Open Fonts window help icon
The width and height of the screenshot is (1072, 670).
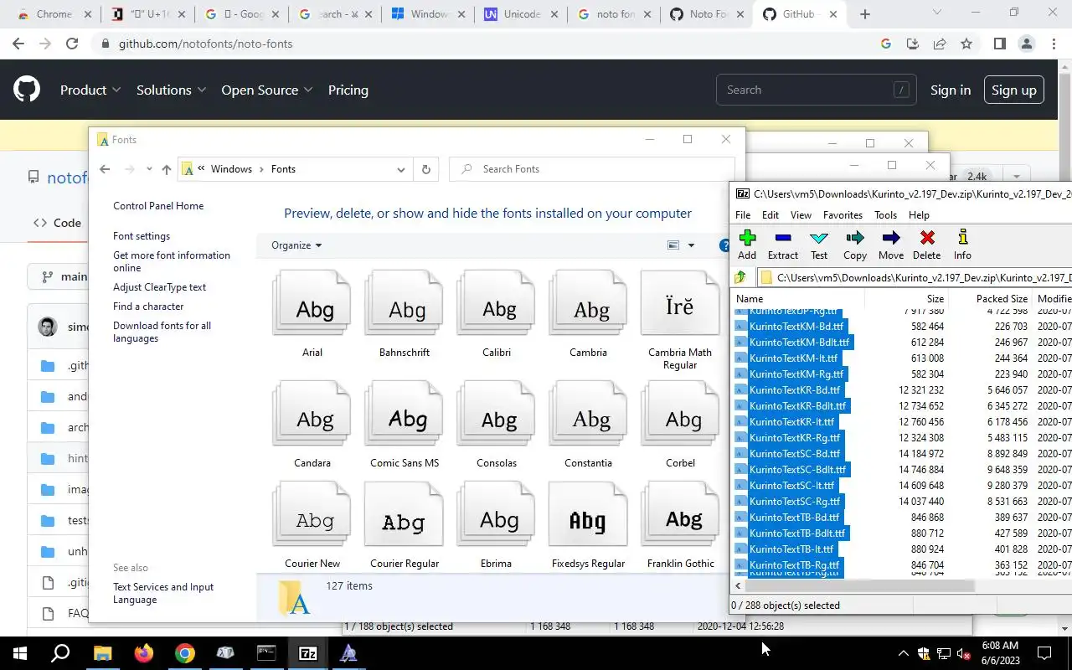tap(725, 245)
